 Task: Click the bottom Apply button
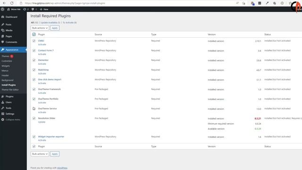point(55,154)
